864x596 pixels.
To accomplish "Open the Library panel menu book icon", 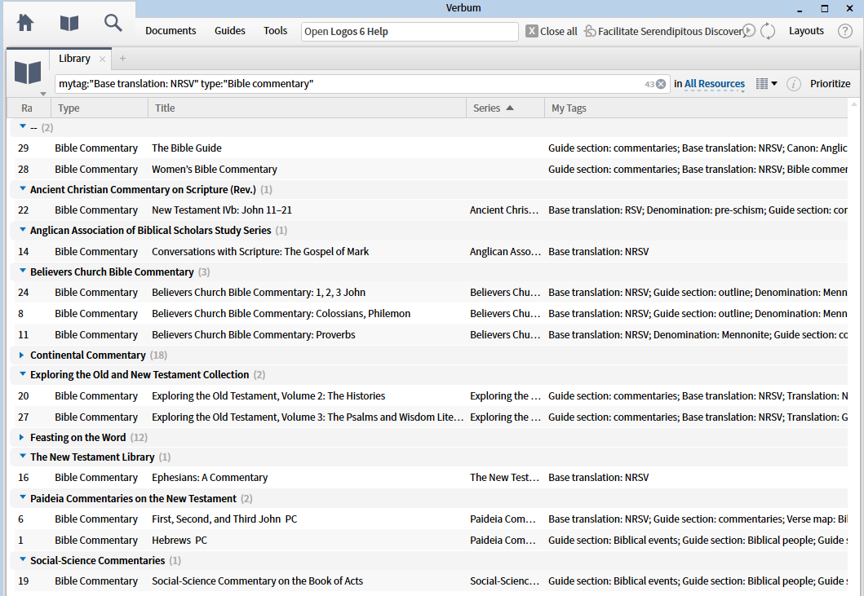I will [28, 73].
